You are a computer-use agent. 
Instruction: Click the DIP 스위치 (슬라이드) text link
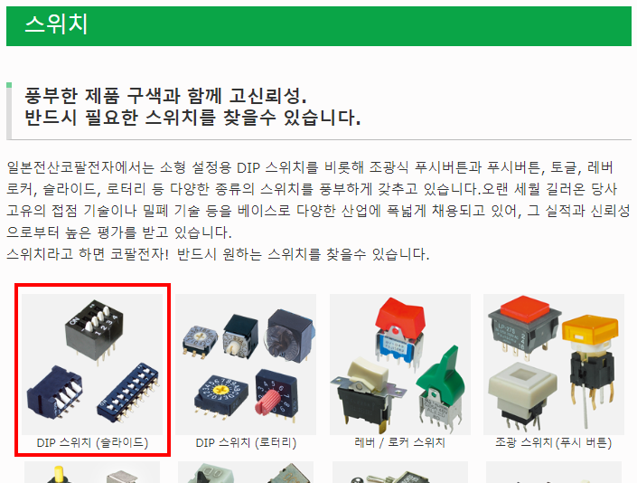click(92, 442)
